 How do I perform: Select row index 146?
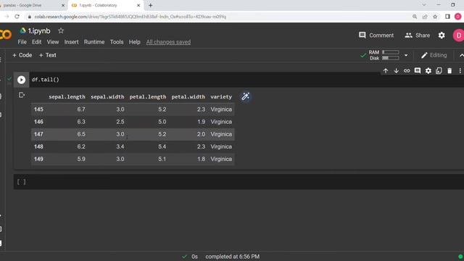(x=38, y=122)
